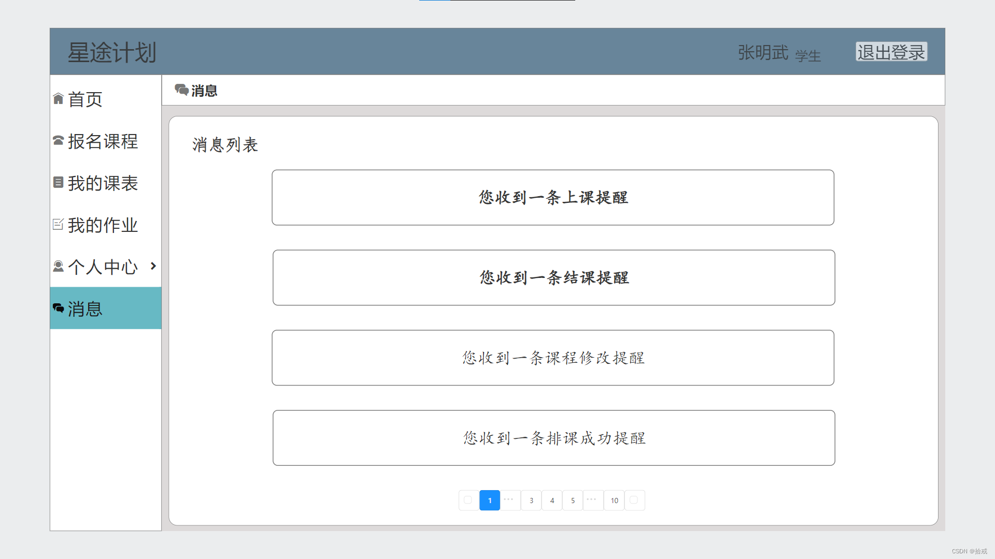Go to page 10 of the messages

pos(614,501)
